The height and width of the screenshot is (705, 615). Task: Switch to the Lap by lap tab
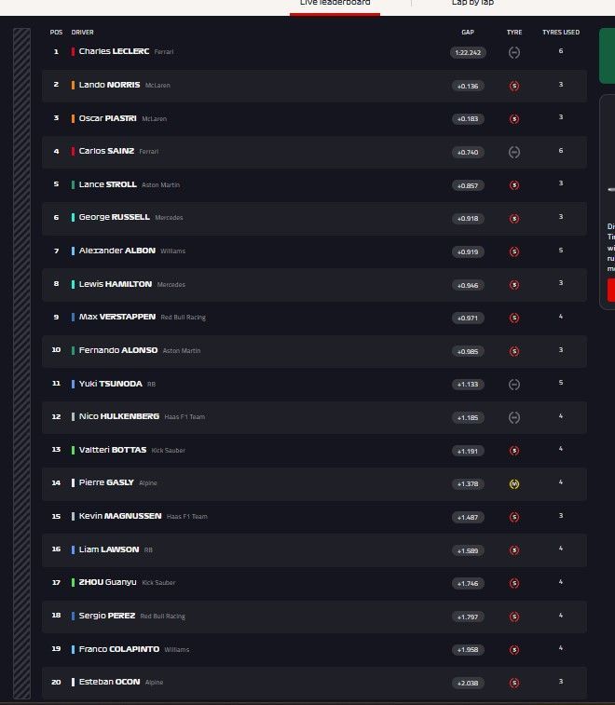click(473, 4)
